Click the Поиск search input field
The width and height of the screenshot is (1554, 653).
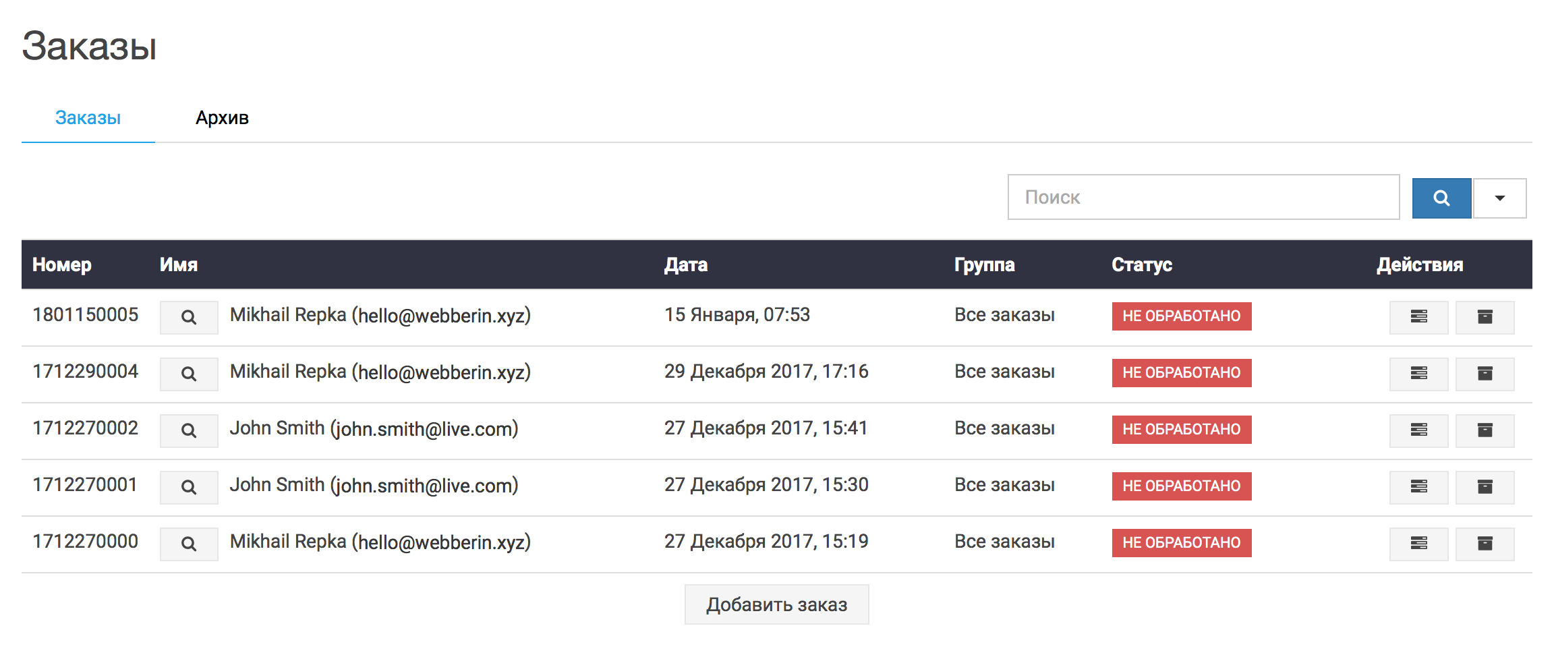pos(1203,197)
